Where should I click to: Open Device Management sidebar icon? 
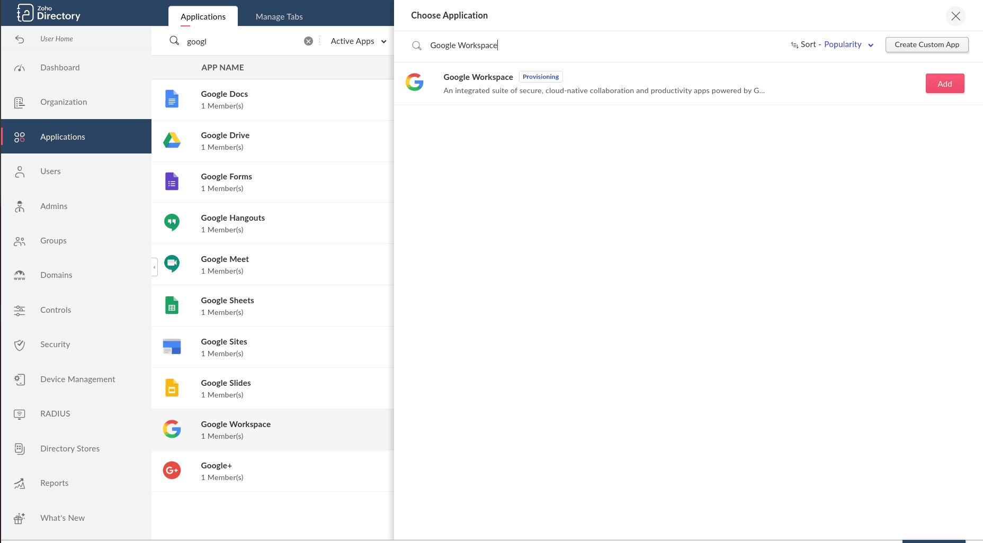pyautogui.click(x=20, y=379)
